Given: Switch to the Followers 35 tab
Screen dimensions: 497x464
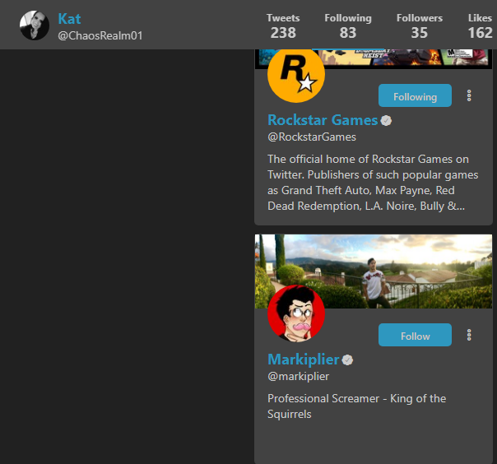Looking at the screenshot, I should (x=420, y=26).
